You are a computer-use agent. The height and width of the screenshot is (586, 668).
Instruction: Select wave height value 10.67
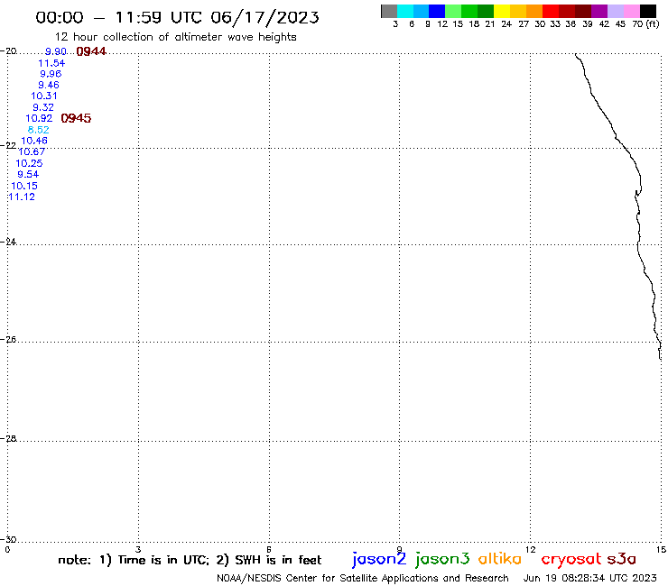coord(32,151)
